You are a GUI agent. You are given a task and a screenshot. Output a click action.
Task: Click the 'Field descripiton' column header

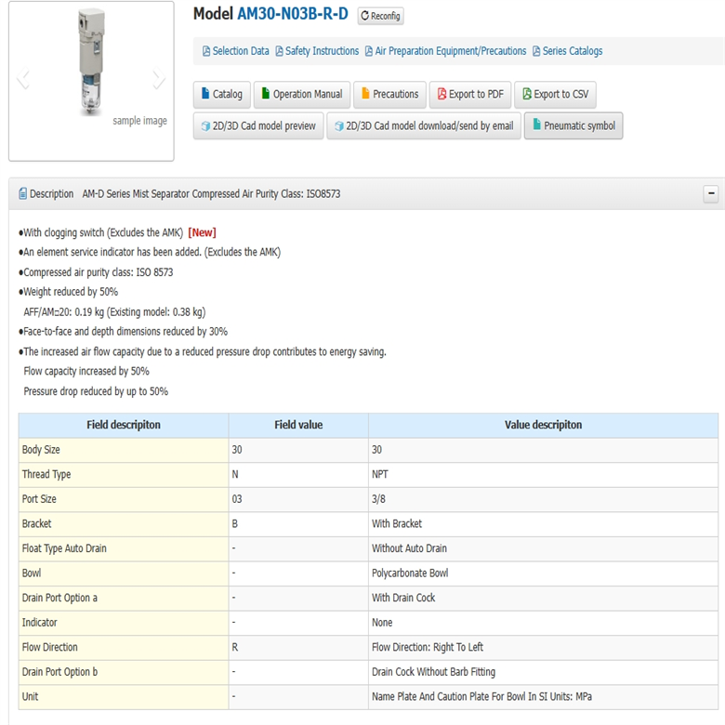coord(124,425)
